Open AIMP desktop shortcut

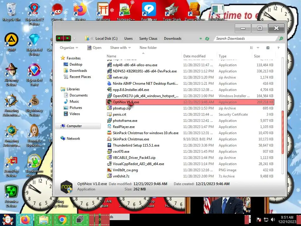coord(11,42)
